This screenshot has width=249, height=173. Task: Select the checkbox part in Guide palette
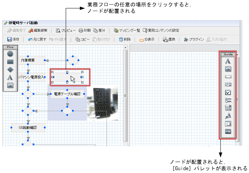[x=228, y=92]
